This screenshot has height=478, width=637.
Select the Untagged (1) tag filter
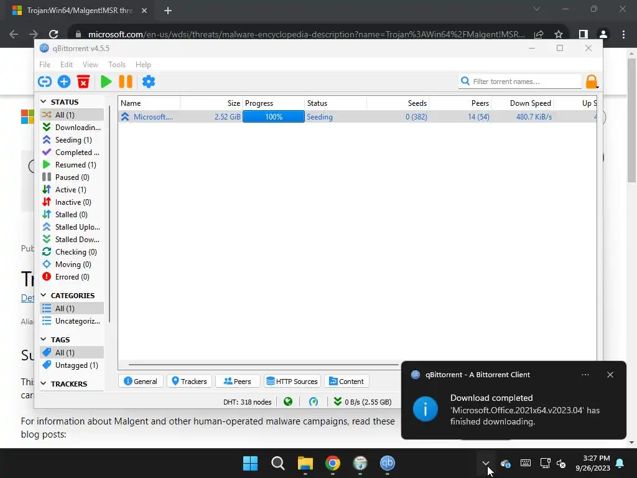pos(72,365)
